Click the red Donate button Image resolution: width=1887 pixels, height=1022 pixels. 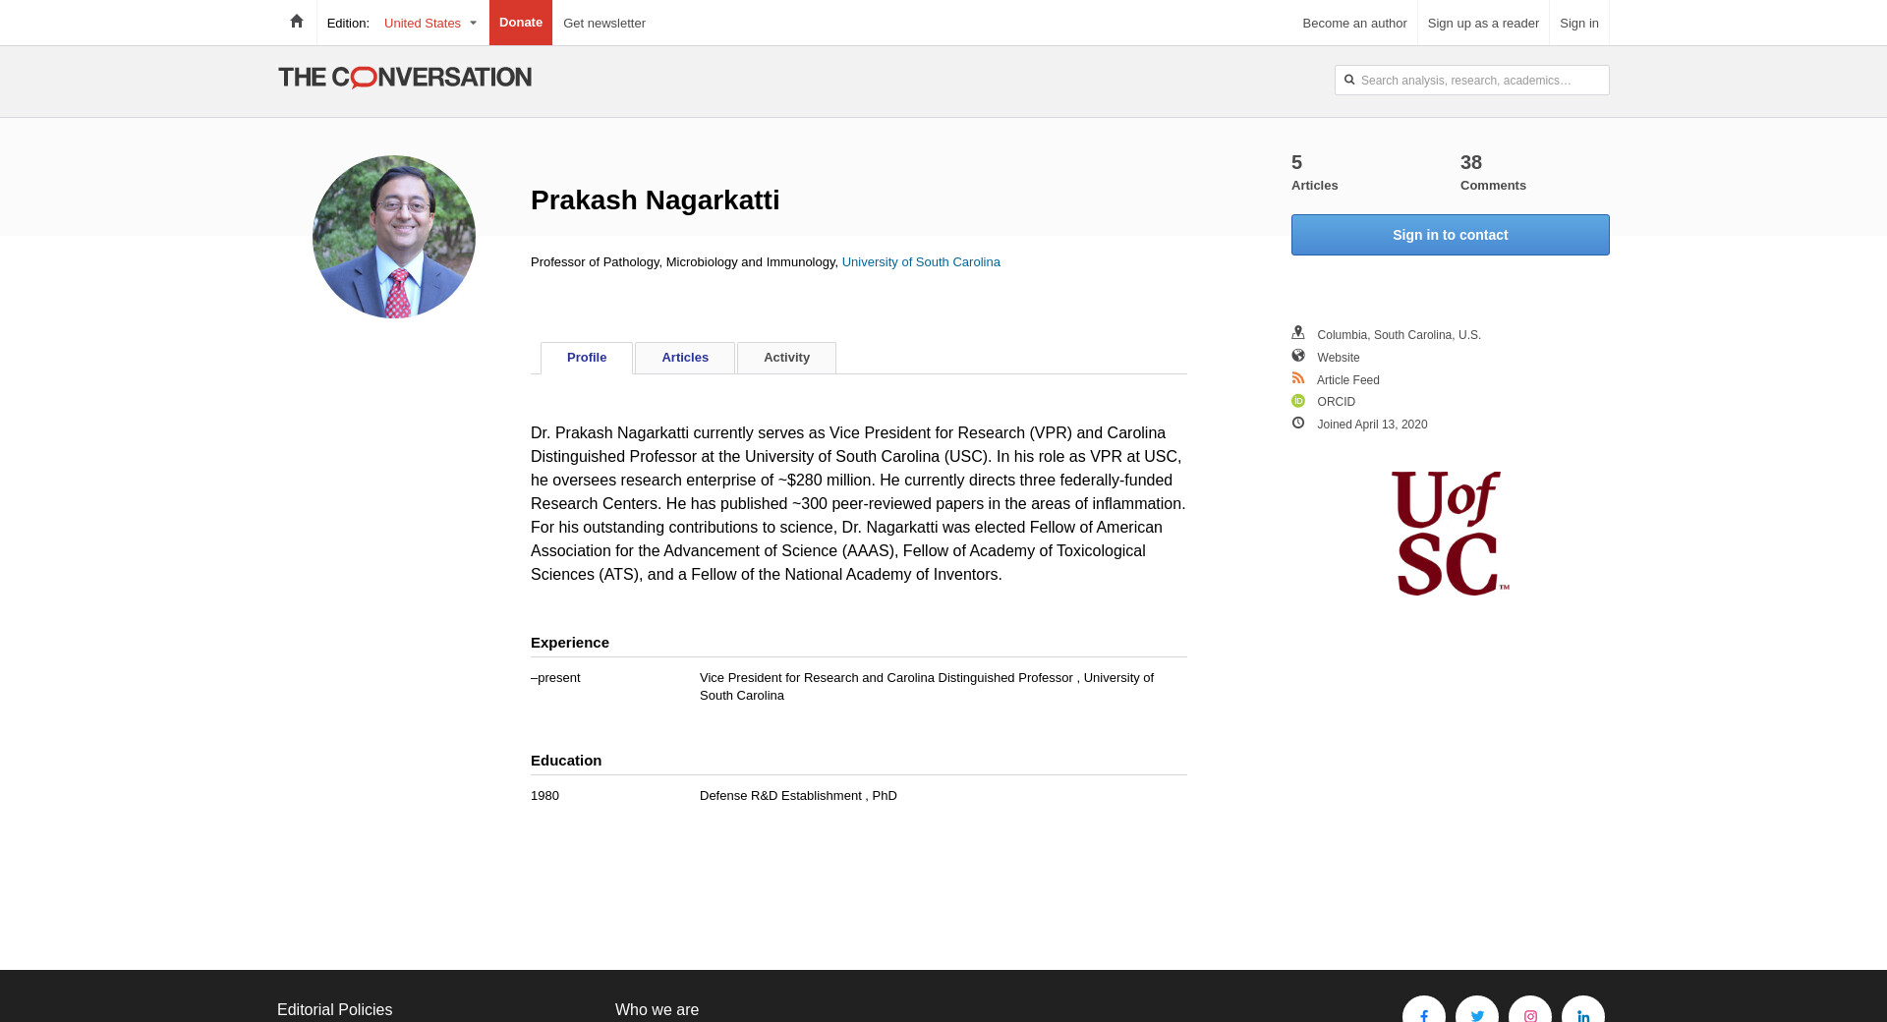(x=521, y=23)
